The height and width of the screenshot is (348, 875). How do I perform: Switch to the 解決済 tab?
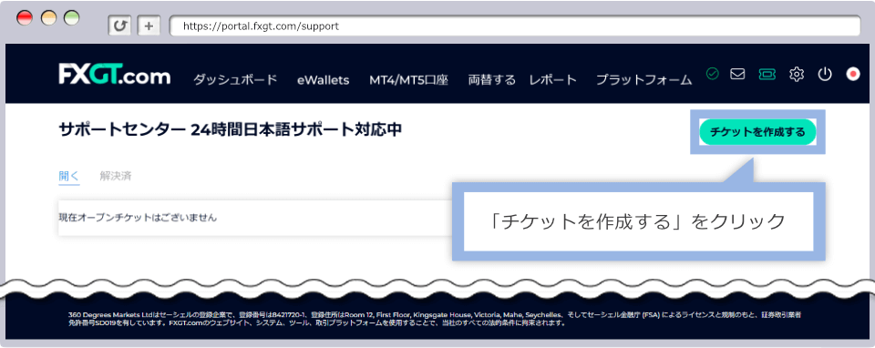(x=116, y=176)
